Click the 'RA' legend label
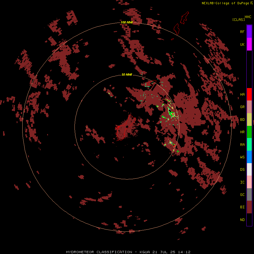254x254 pixels. coord(242,145)
